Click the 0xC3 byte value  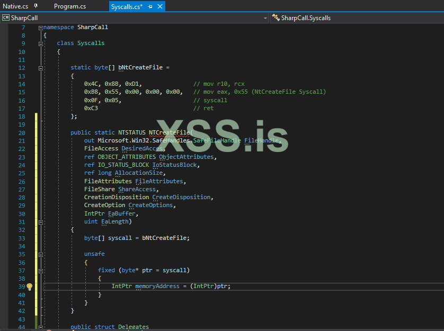tap(91, 108)
